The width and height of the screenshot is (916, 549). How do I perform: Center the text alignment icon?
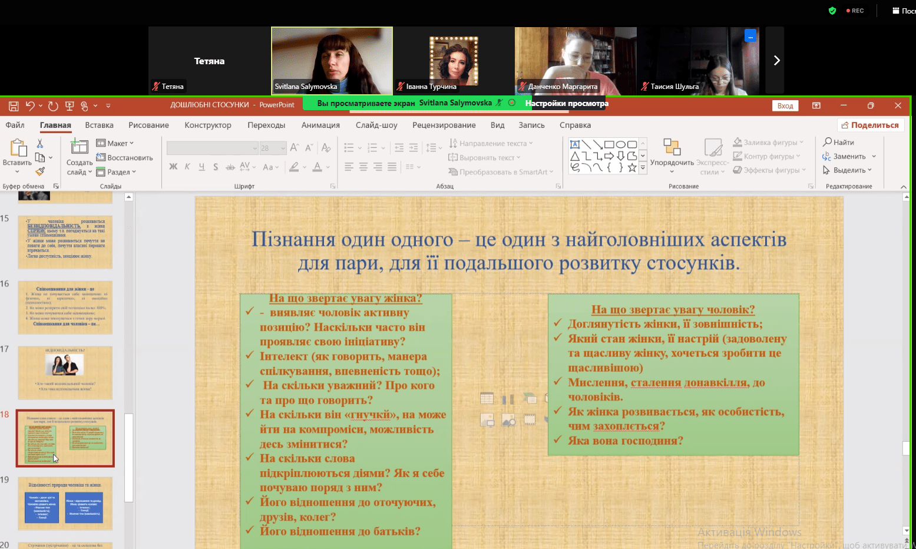(363, 167)
